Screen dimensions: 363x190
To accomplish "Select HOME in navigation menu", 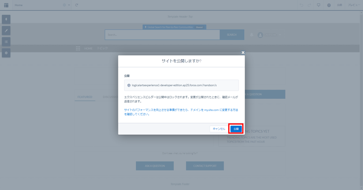I will point(88,48).
